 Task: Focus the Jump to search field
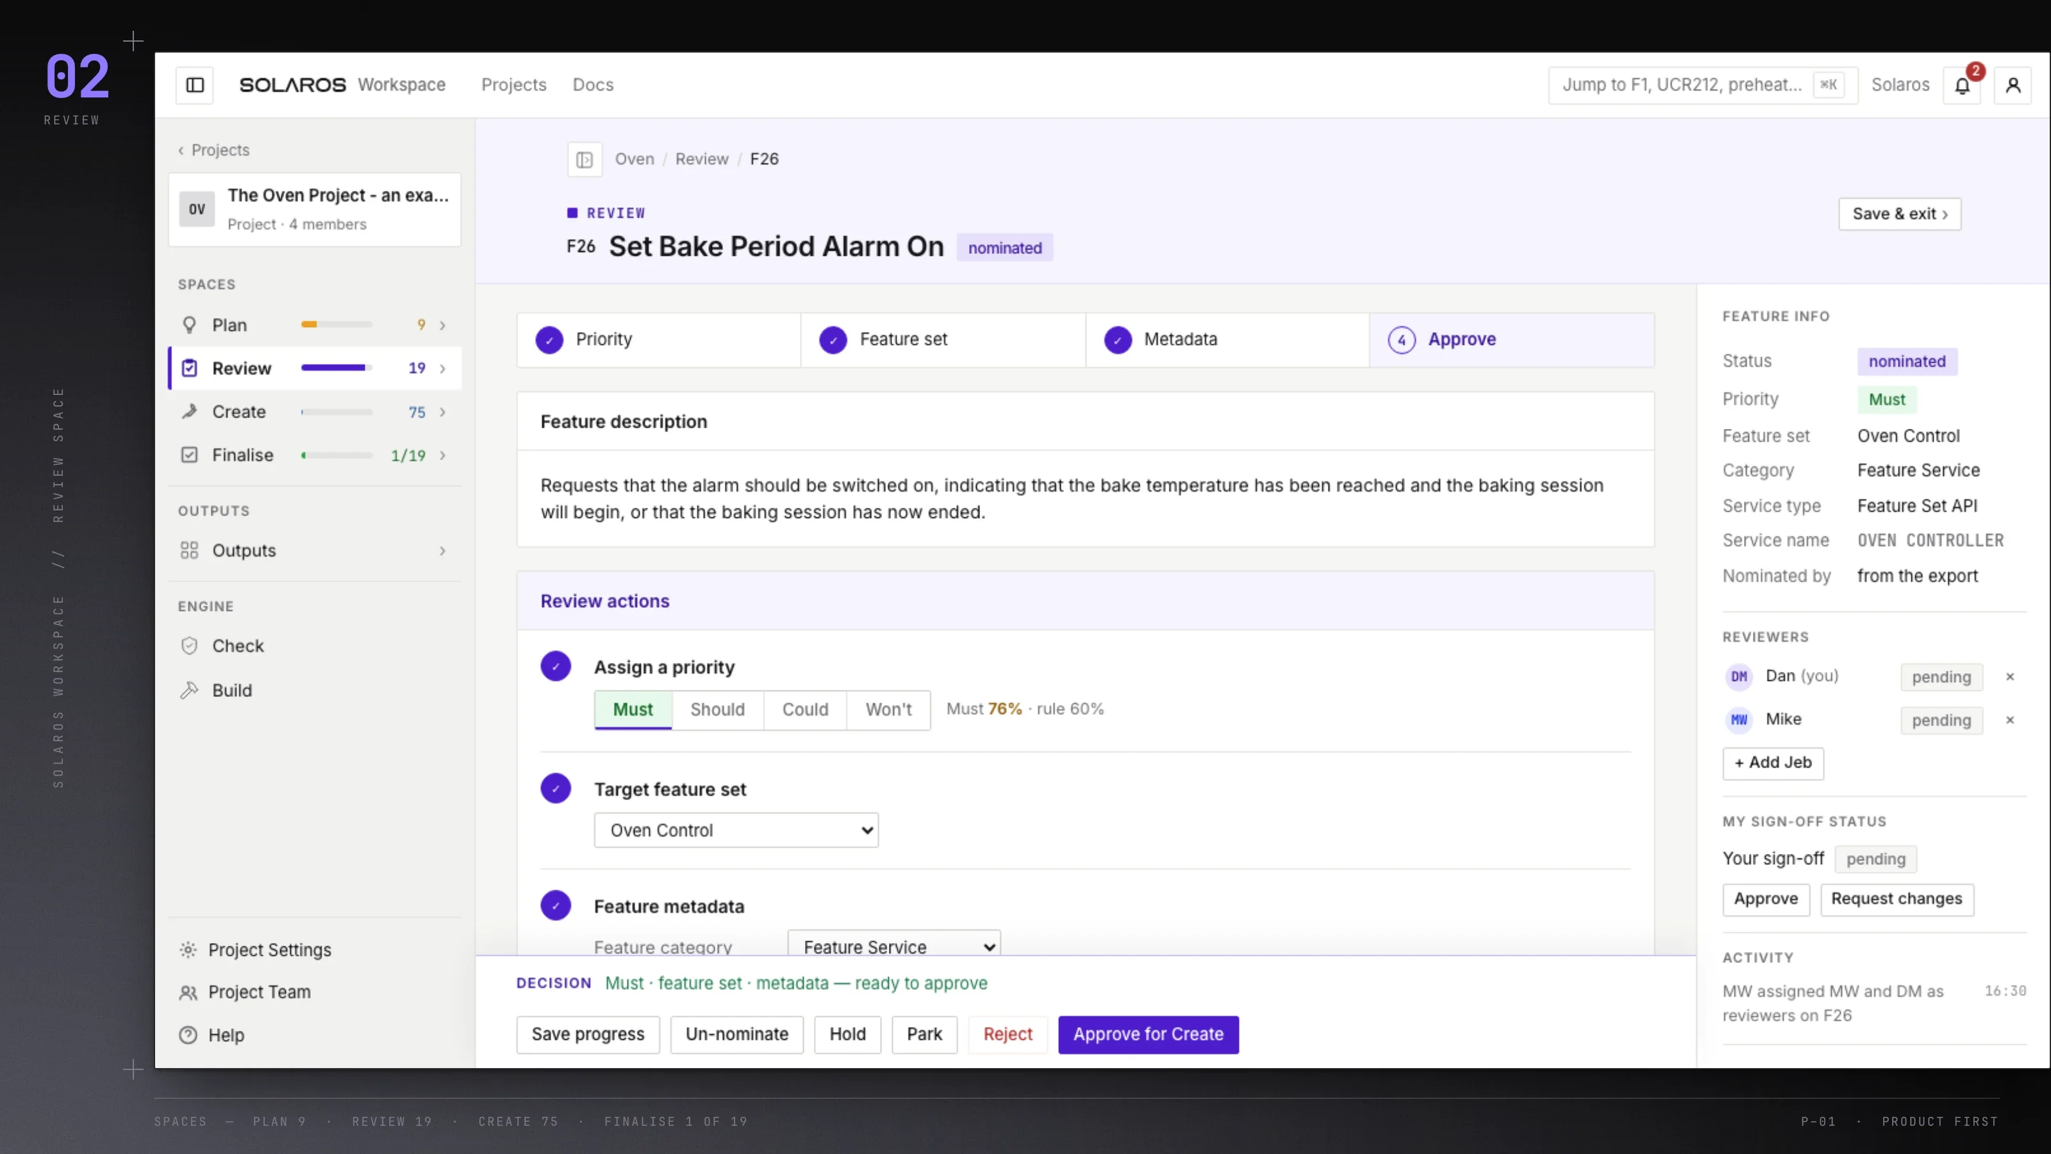[1703, 85]
